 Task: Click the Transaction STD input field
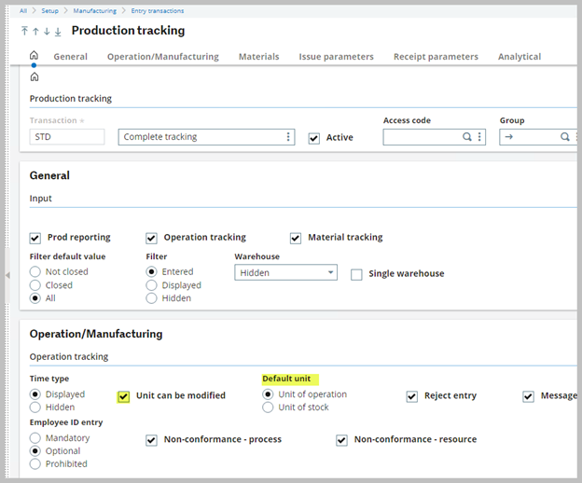[x=67, y=137]
